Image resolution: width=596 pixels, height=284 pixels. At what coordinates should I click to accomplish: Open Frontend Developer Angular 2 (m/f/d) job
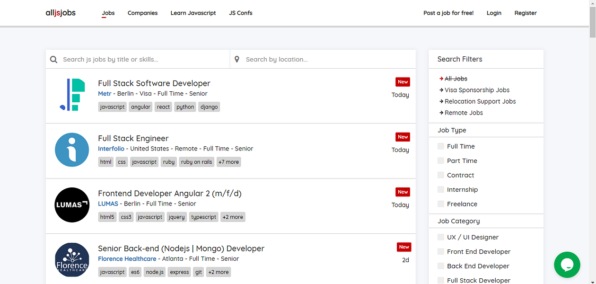170,193
